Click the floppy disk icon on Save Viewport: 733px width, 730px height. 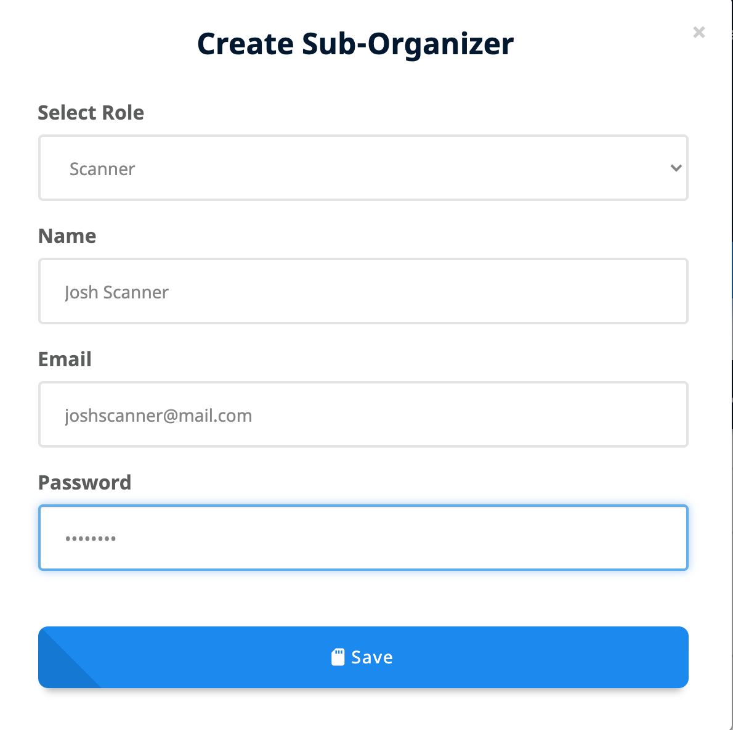pyautogui.click(x=338, y=657)
